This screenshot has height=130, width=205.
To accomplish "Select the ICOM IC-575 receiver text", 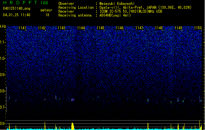I will point(131,11).
